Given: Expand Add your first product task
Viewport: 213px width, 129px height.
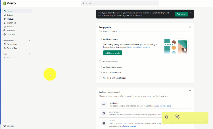Looking at the screenshot, I should [112, 67].
